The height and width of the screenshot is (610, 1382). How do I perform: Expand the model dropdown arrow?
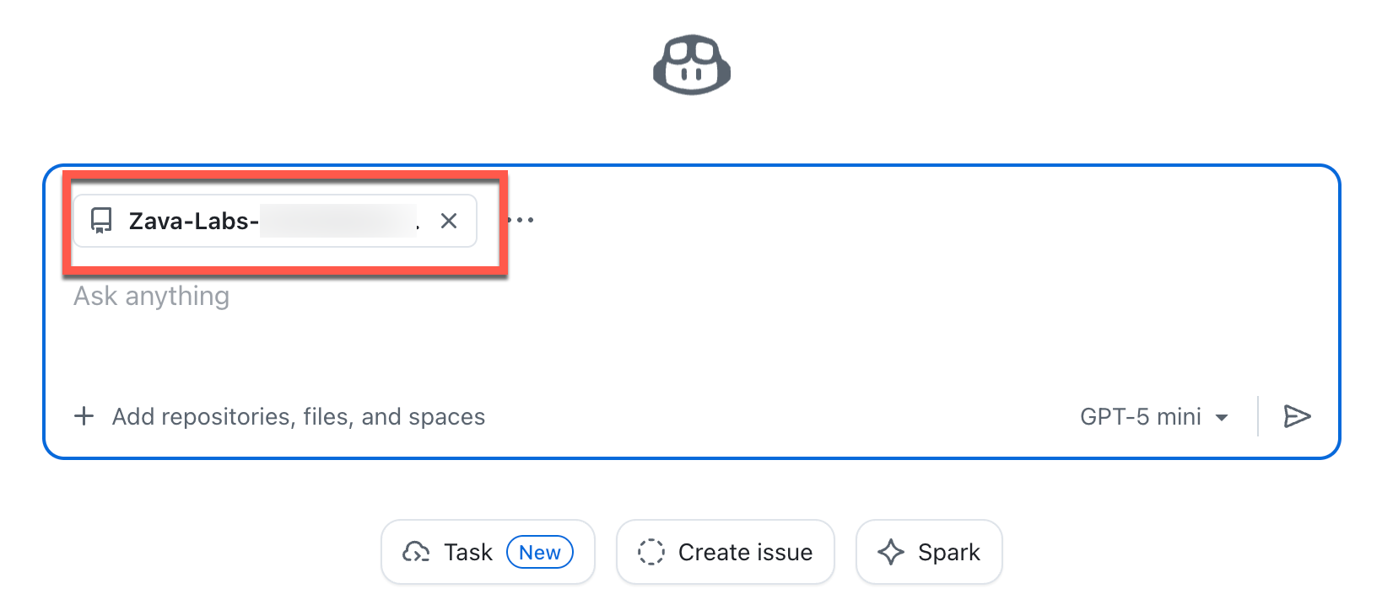click(x=1221, y=415)
